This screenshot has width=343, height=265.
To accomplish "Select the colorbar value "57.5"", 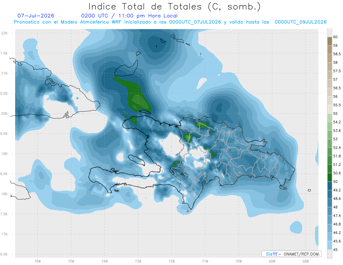I will pos(337,71).
